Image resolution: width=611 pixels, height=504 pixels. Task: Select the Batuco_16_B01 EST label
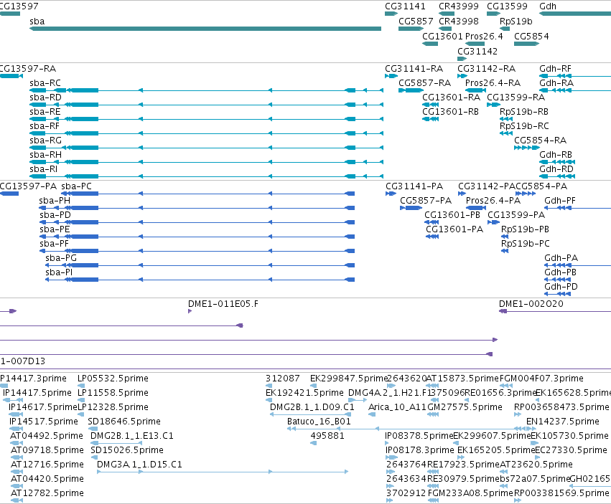tap(319, 421)
